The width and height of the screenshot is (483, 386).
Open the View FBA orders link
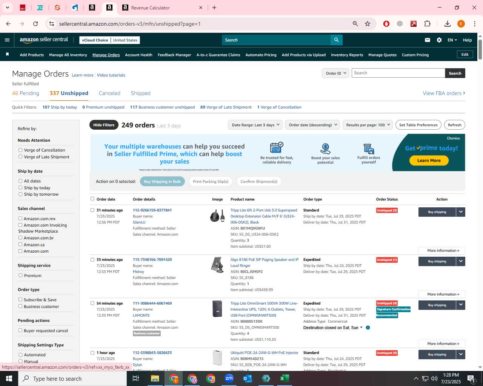[x=444, y=93]
